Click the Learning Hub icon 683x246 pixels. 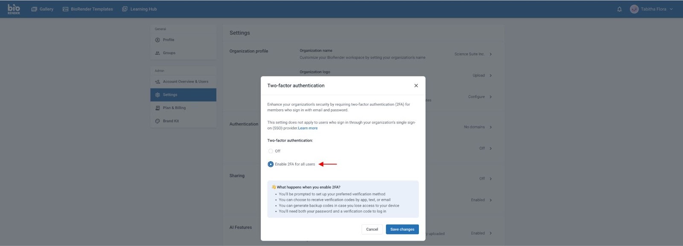point(125,9)
